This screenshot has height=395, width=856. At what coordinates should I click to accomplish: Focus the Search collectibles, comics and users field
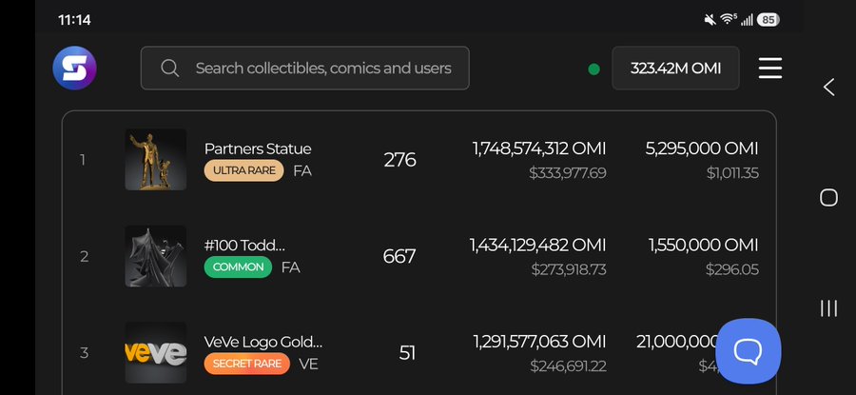(x=304, y=69)
